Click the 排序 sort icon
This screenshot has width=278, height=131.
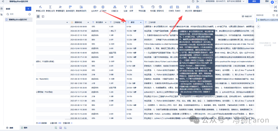tap(131, 7)
